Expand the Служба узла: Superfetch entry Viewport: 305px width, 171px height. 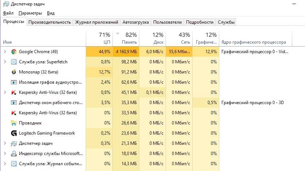pos(5,62)
